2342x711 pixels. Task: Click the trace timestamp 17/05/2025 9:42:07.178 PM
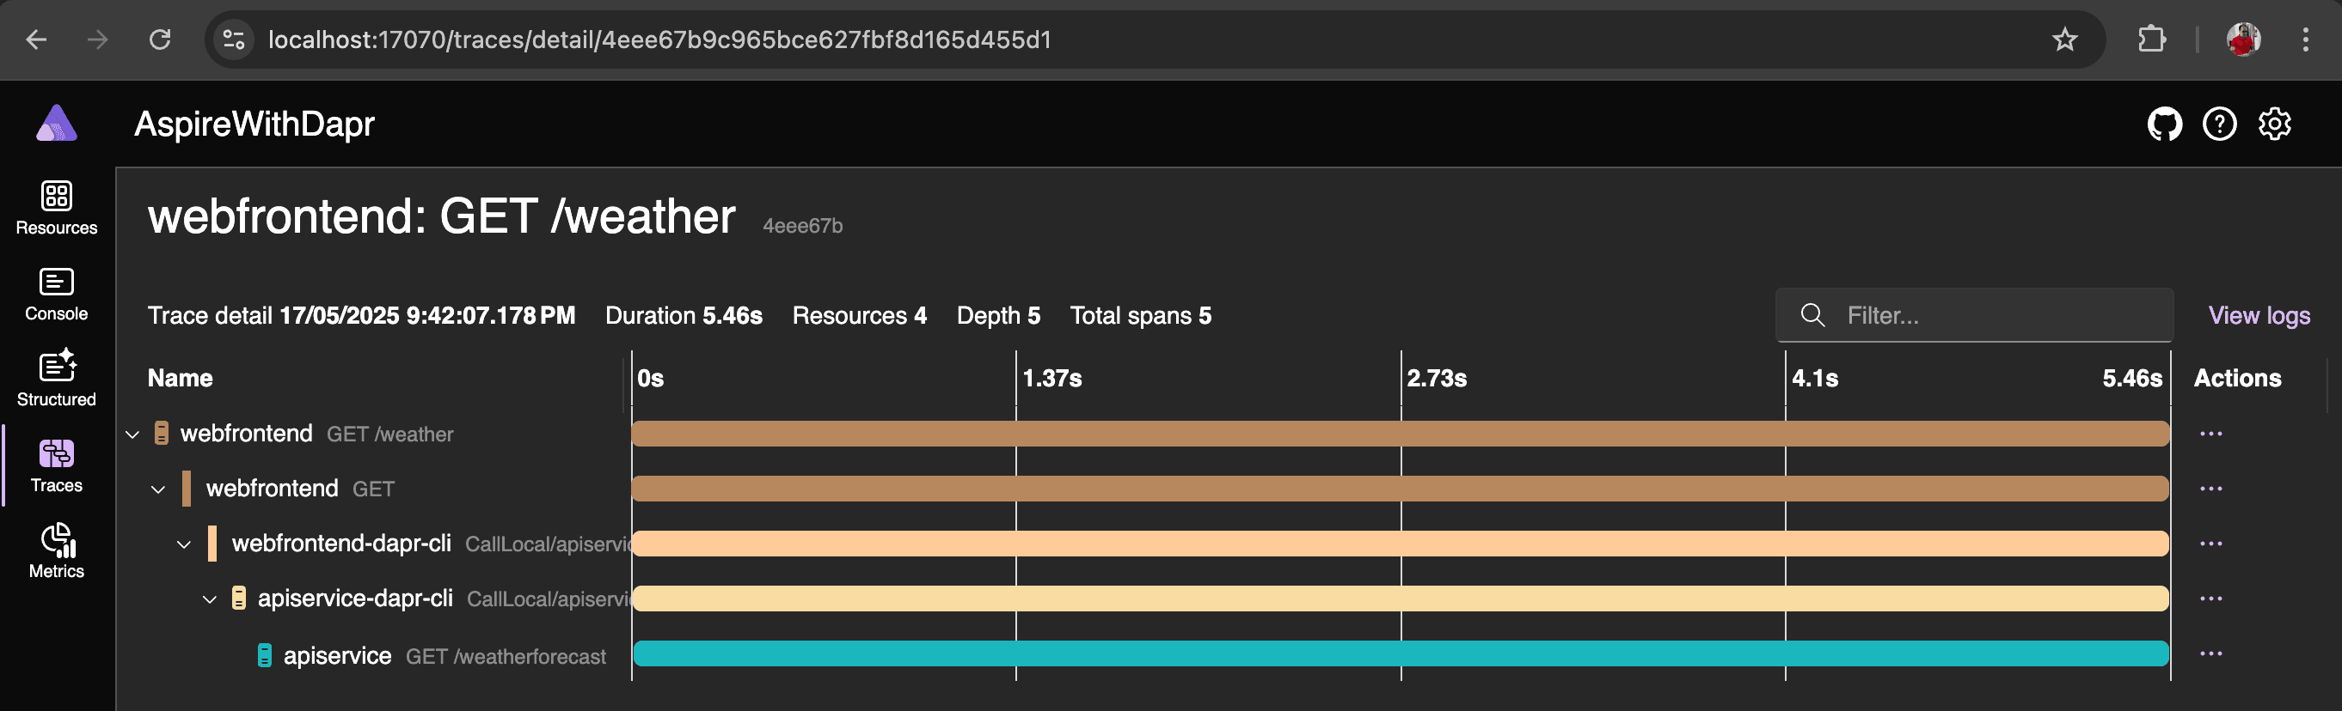pyautogui.click(x=427, y=315)
